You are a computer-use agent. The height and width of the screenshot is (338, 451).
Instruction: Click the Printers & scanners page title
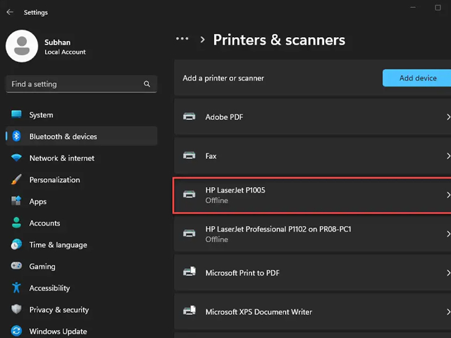click(279, 40)
